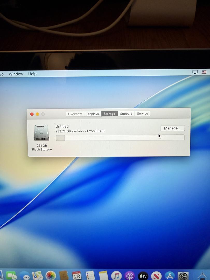Open Calendar icon showing 29
This screenshot has height=280, width=210.
(77, 276)
